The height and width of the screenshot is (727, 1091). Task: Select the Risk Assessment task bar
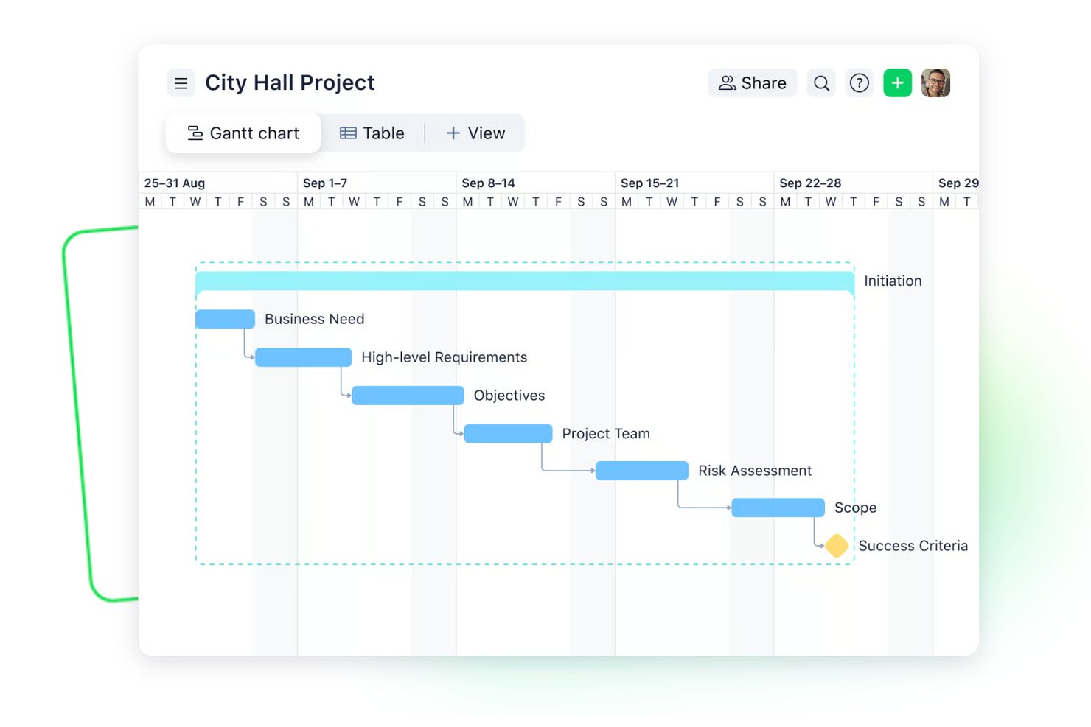coord(641,471)
